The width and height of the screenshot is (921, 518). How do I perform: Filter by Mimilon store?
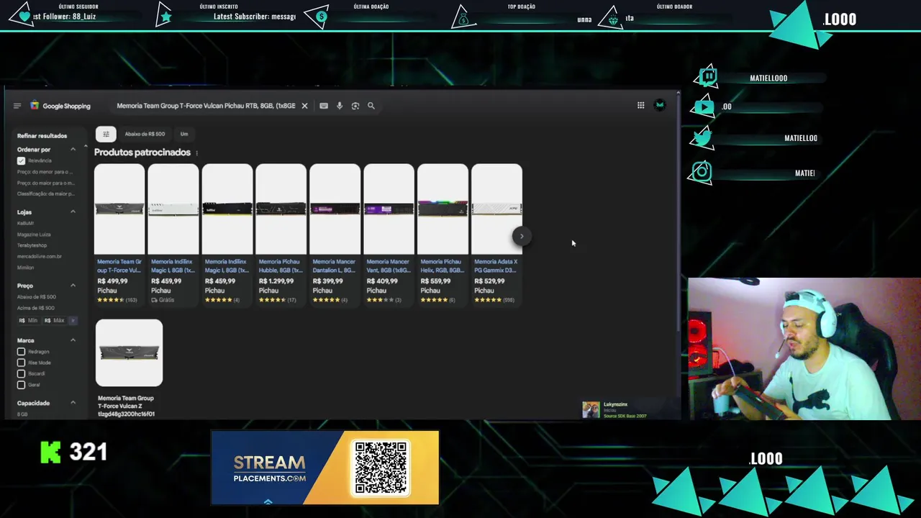click(26, 268)
